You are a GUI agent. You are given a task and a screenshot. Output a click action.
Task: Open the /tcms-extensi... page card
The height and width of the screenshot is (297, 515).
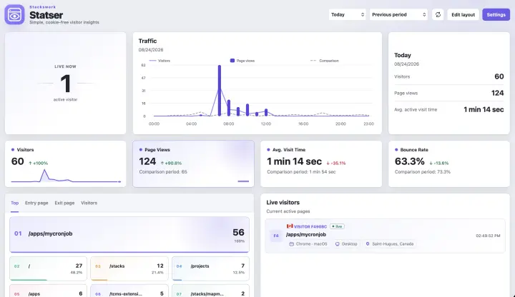pyautogui.click(x=129, y=291)
